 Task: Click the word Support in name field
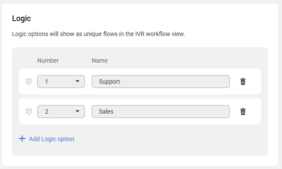109,81
